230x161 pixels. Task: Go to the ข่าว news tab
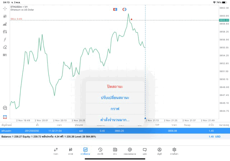115,151
